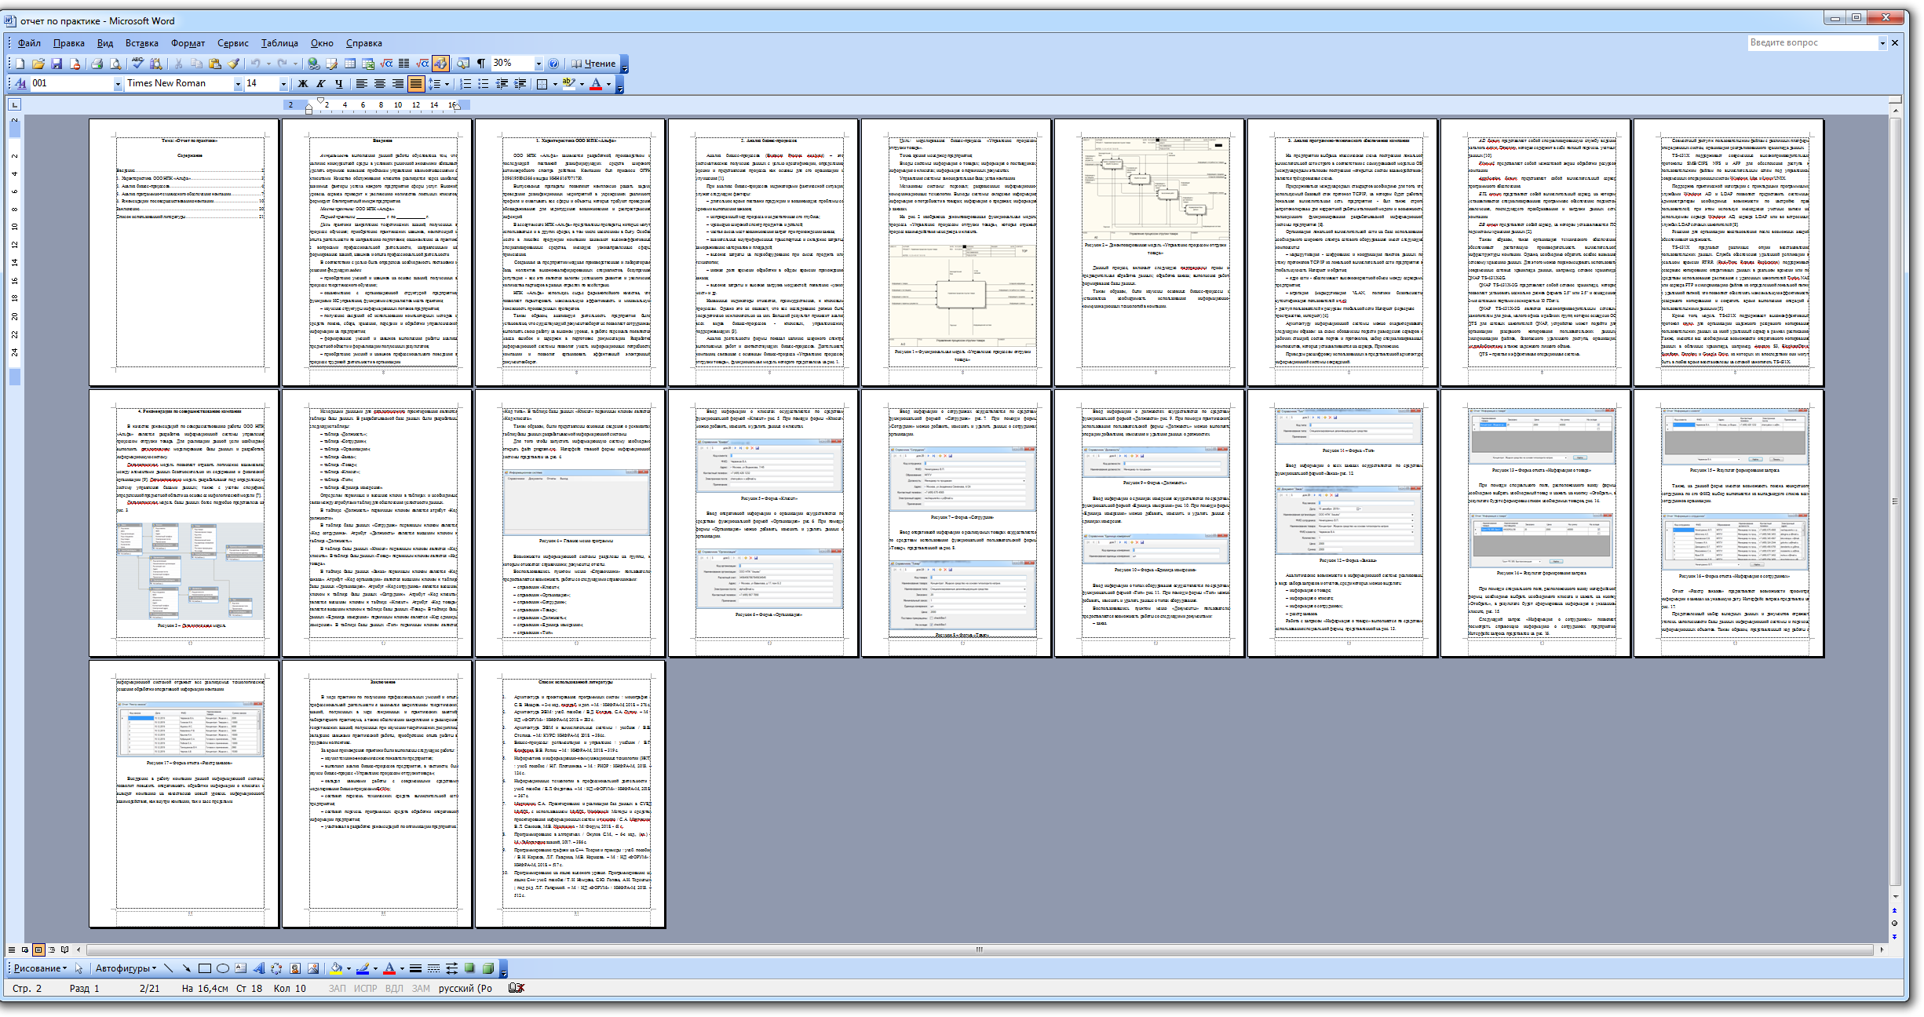Viewport: 1924px width, 1017px height.
Task: Open the Автофигуры button menu
Action: [126, 968]
